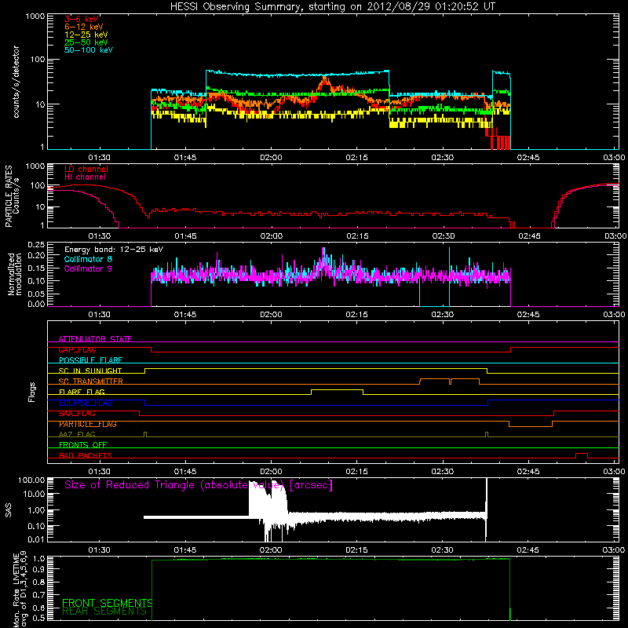Click the 0.7 livetime axis tick value
The height and width of the screenshot is (628, 628).
tap(40, 595)
